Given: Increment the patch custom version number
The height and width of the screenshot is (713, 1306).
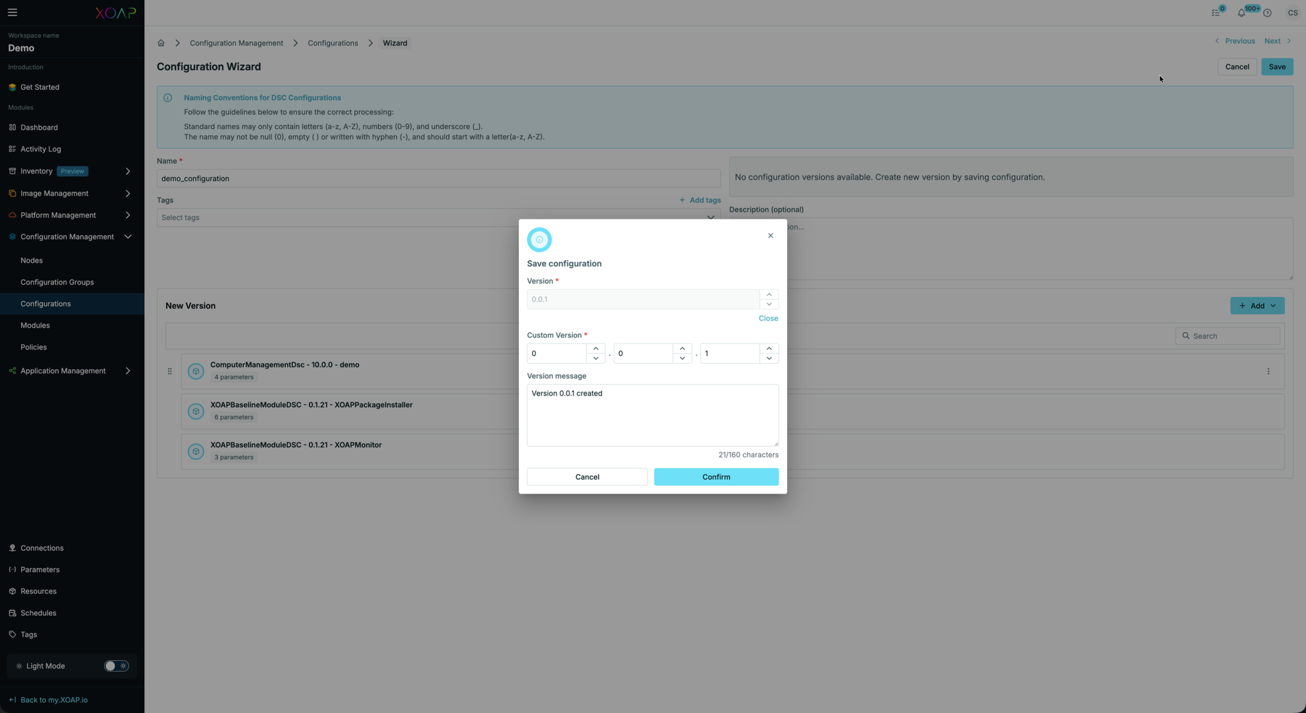Looking at the screenshot, I should point(769,349).
